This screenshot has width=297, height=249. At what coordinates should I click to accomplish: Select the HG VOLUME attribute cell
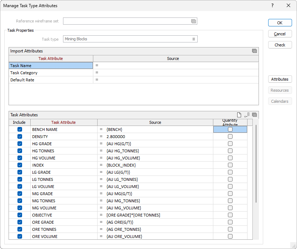(64, 158)
